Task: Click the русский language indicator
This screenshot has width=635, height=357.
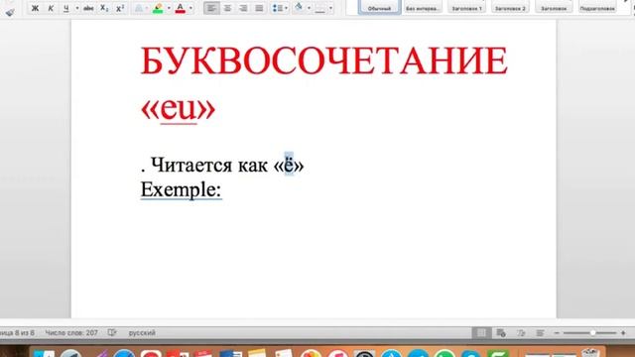Action: coord(142,333)
